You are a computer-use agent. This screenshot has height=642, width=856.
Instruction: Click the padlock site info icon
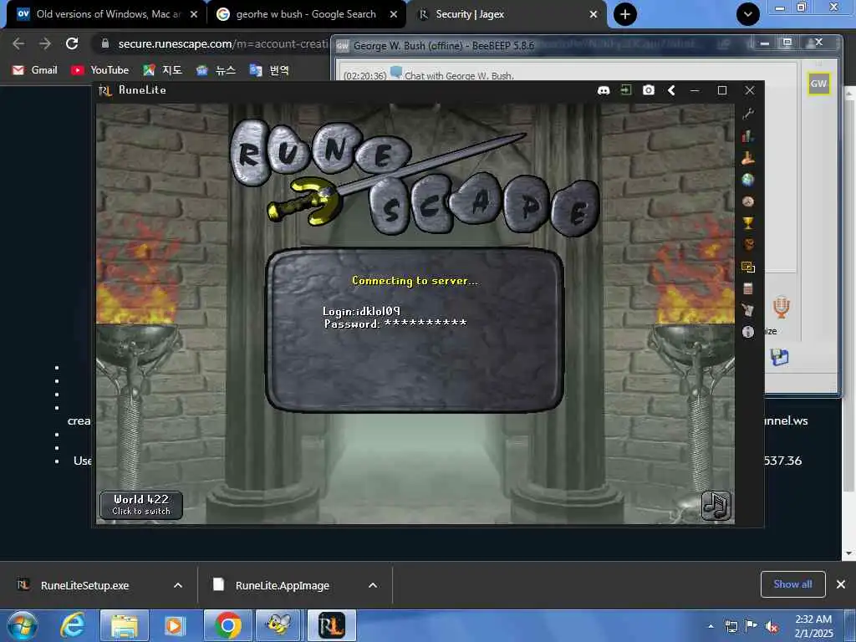tap(105, 43)
